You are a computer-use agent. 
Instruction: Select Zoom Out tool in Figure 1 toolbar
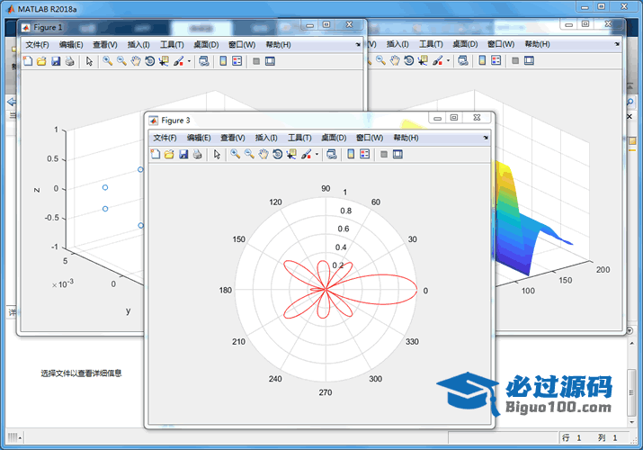pyautogui.click(x=121, y=61)
